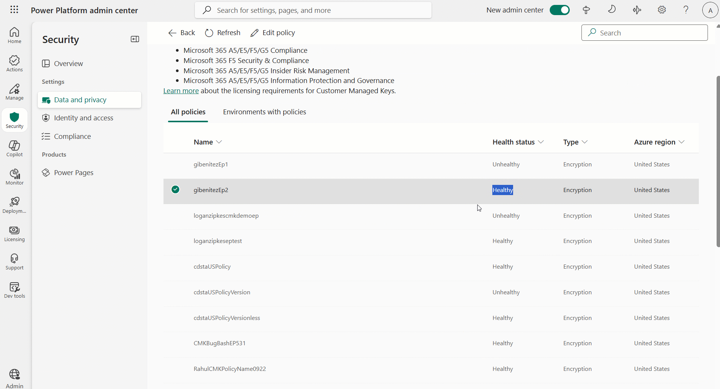Open Deployment in the left rail
Image resolution: width=720 pixels, height=389 pixels.
(14, 205)
